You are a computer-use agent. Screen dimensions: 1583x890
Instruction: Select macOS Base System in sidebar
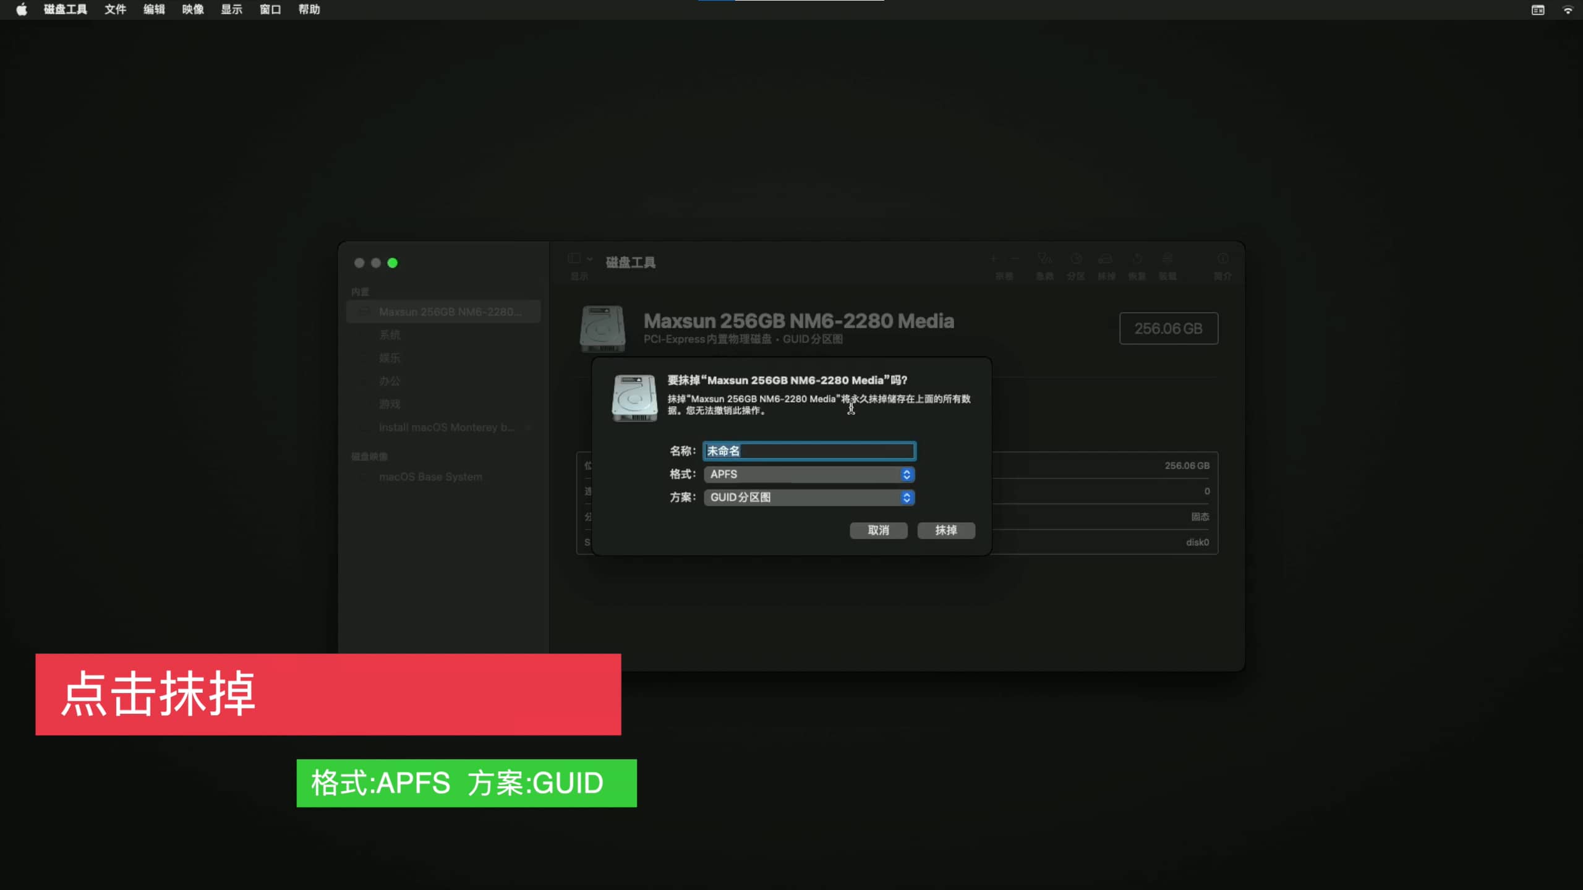click(x=430, y=477)
